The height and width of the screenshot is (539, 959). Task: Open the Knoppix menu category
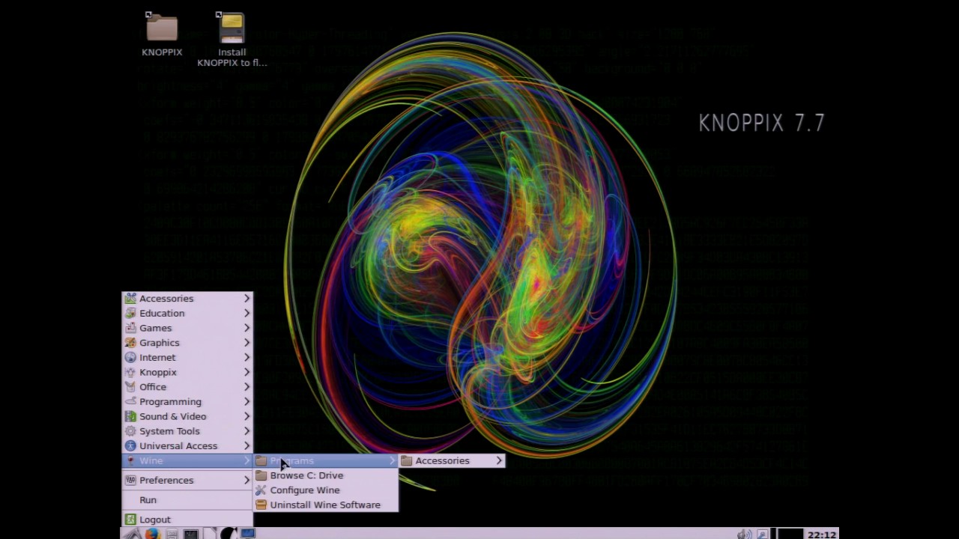point(187,372)
